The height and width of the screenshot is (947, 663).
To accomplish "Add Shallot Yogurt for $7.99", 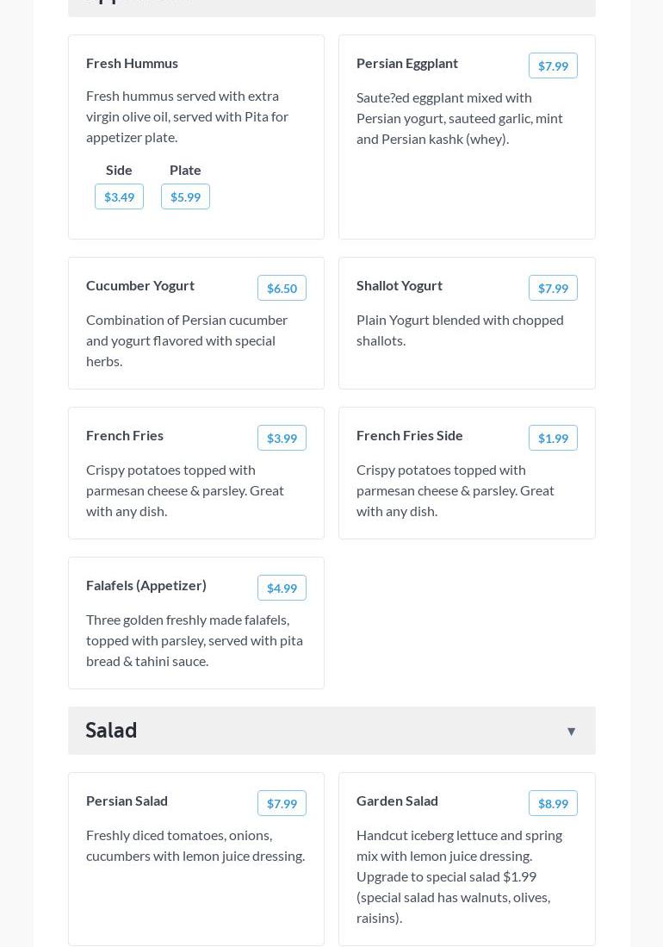I will tap(553, 289).
